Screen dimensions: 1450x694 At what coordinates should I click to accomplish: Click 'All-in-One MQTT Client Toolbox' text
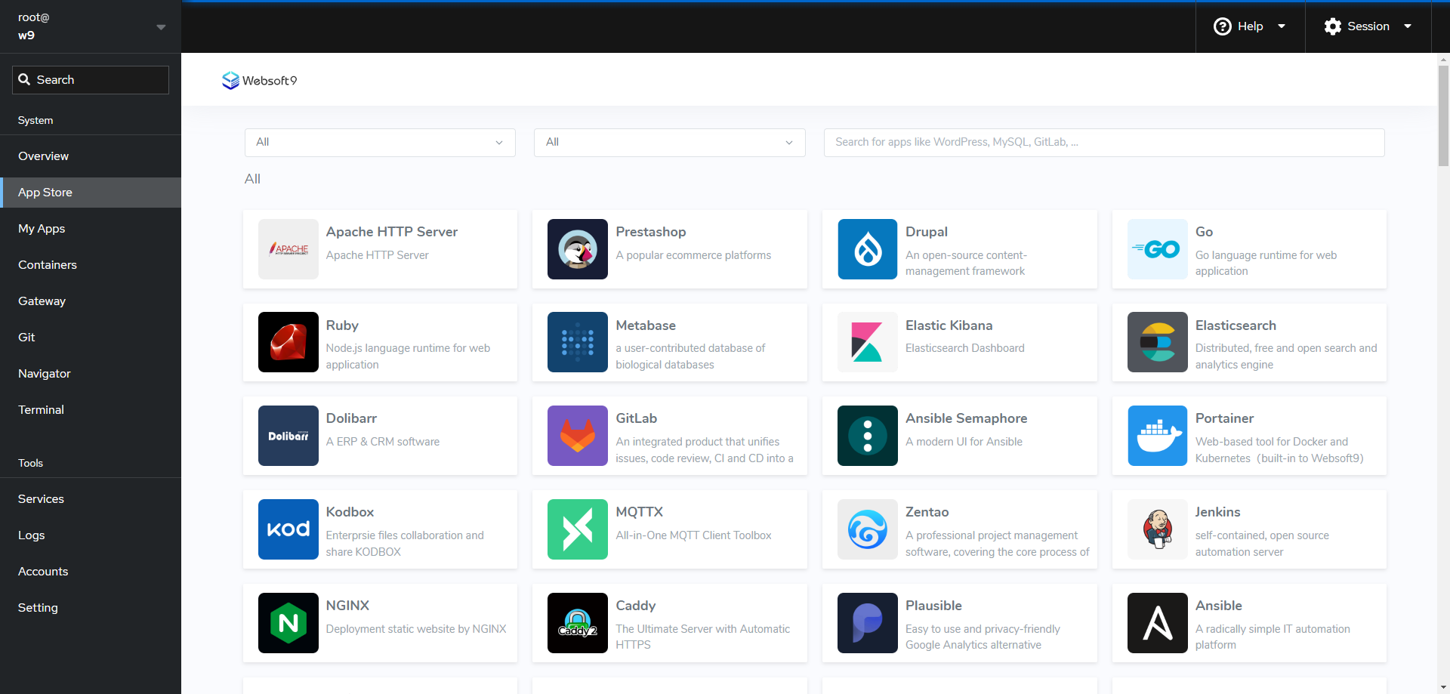pyautogui.click(x=693, y=535)
